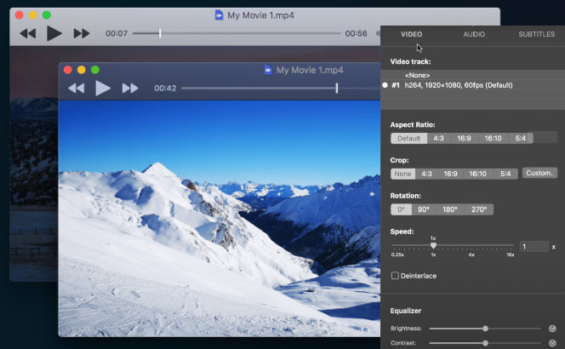Set aspect ratio to 16:9

pyautogui.click(x=464, y=138)
